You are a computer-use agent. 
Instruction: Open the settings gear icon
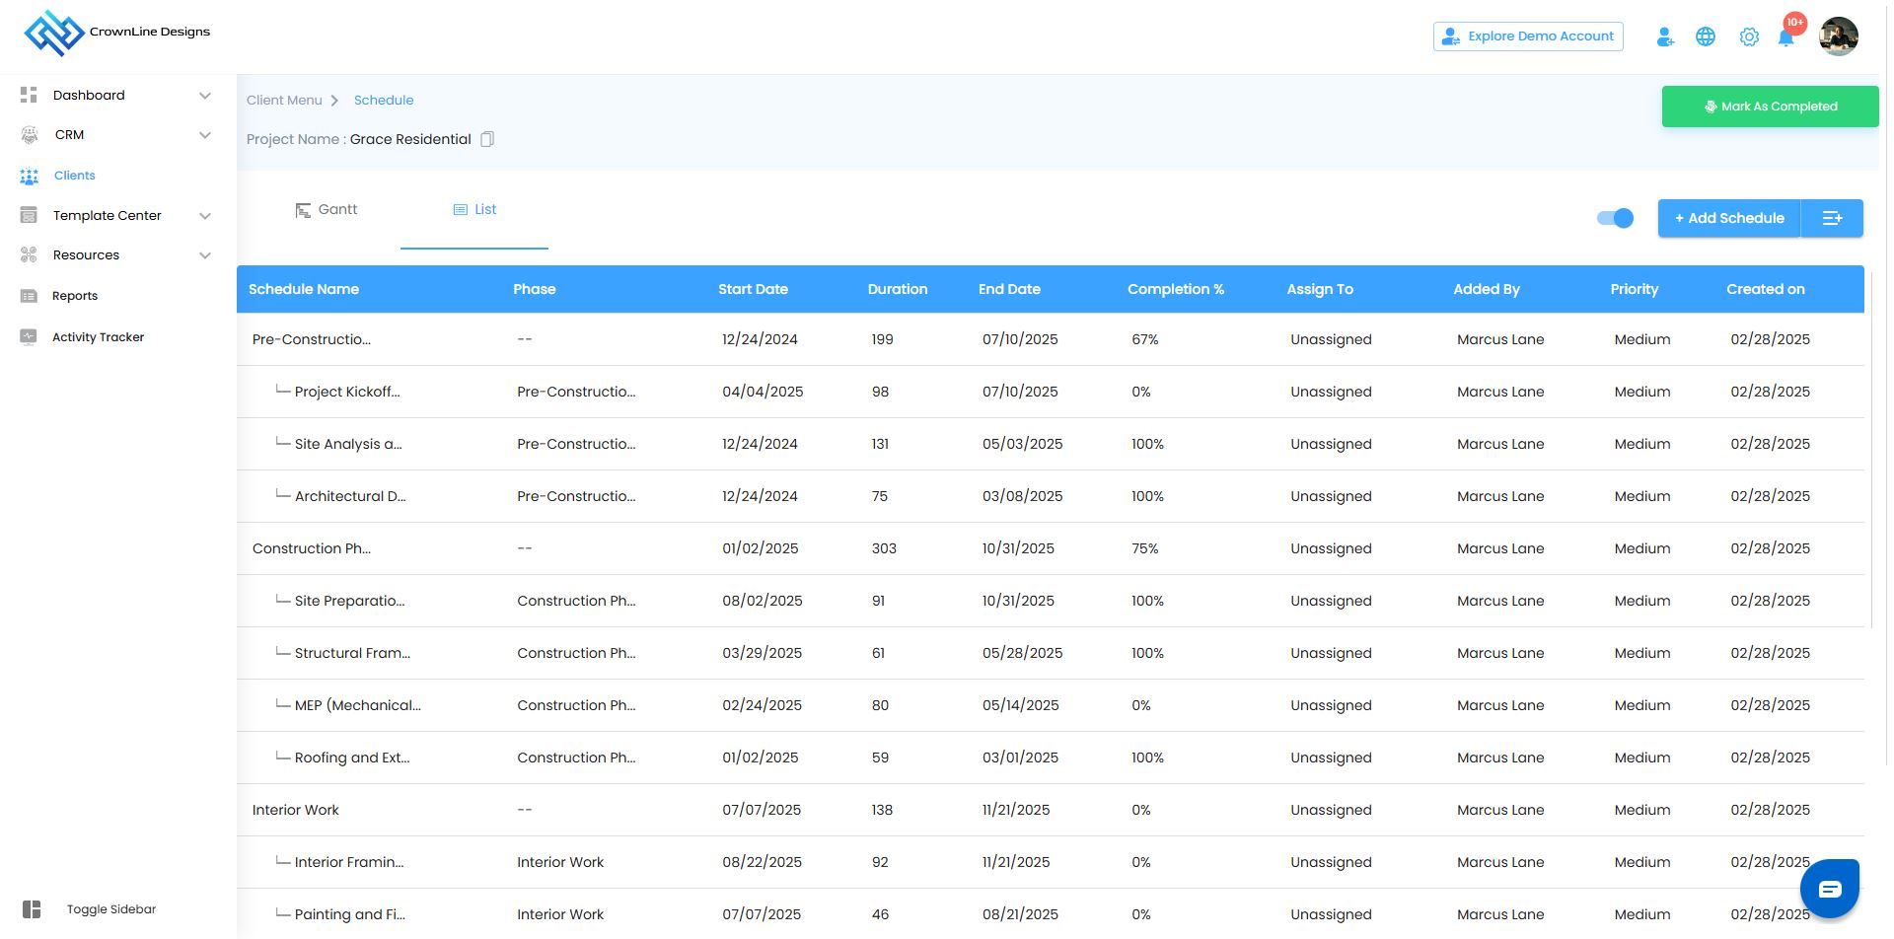(x=1749, y=37)
